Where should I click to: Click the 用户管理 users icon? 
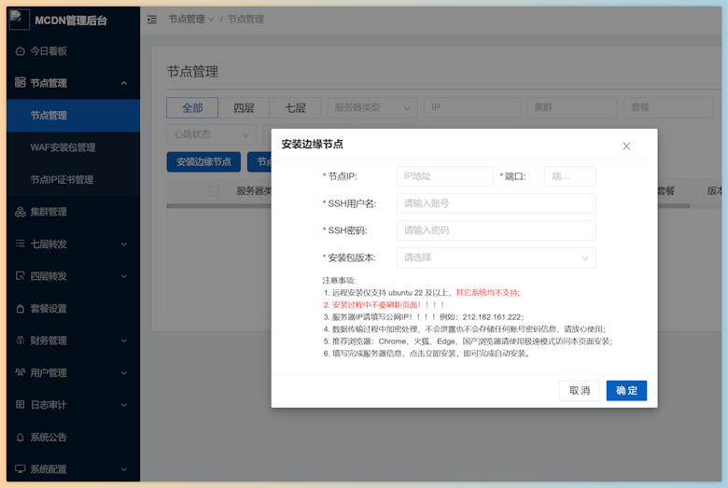[20, 373]
